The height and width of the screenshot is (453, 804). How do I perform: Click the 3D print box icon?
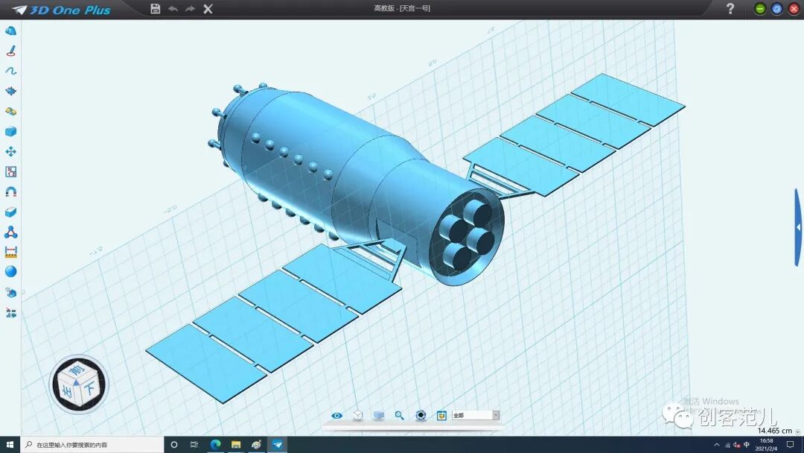click(441, 416)
